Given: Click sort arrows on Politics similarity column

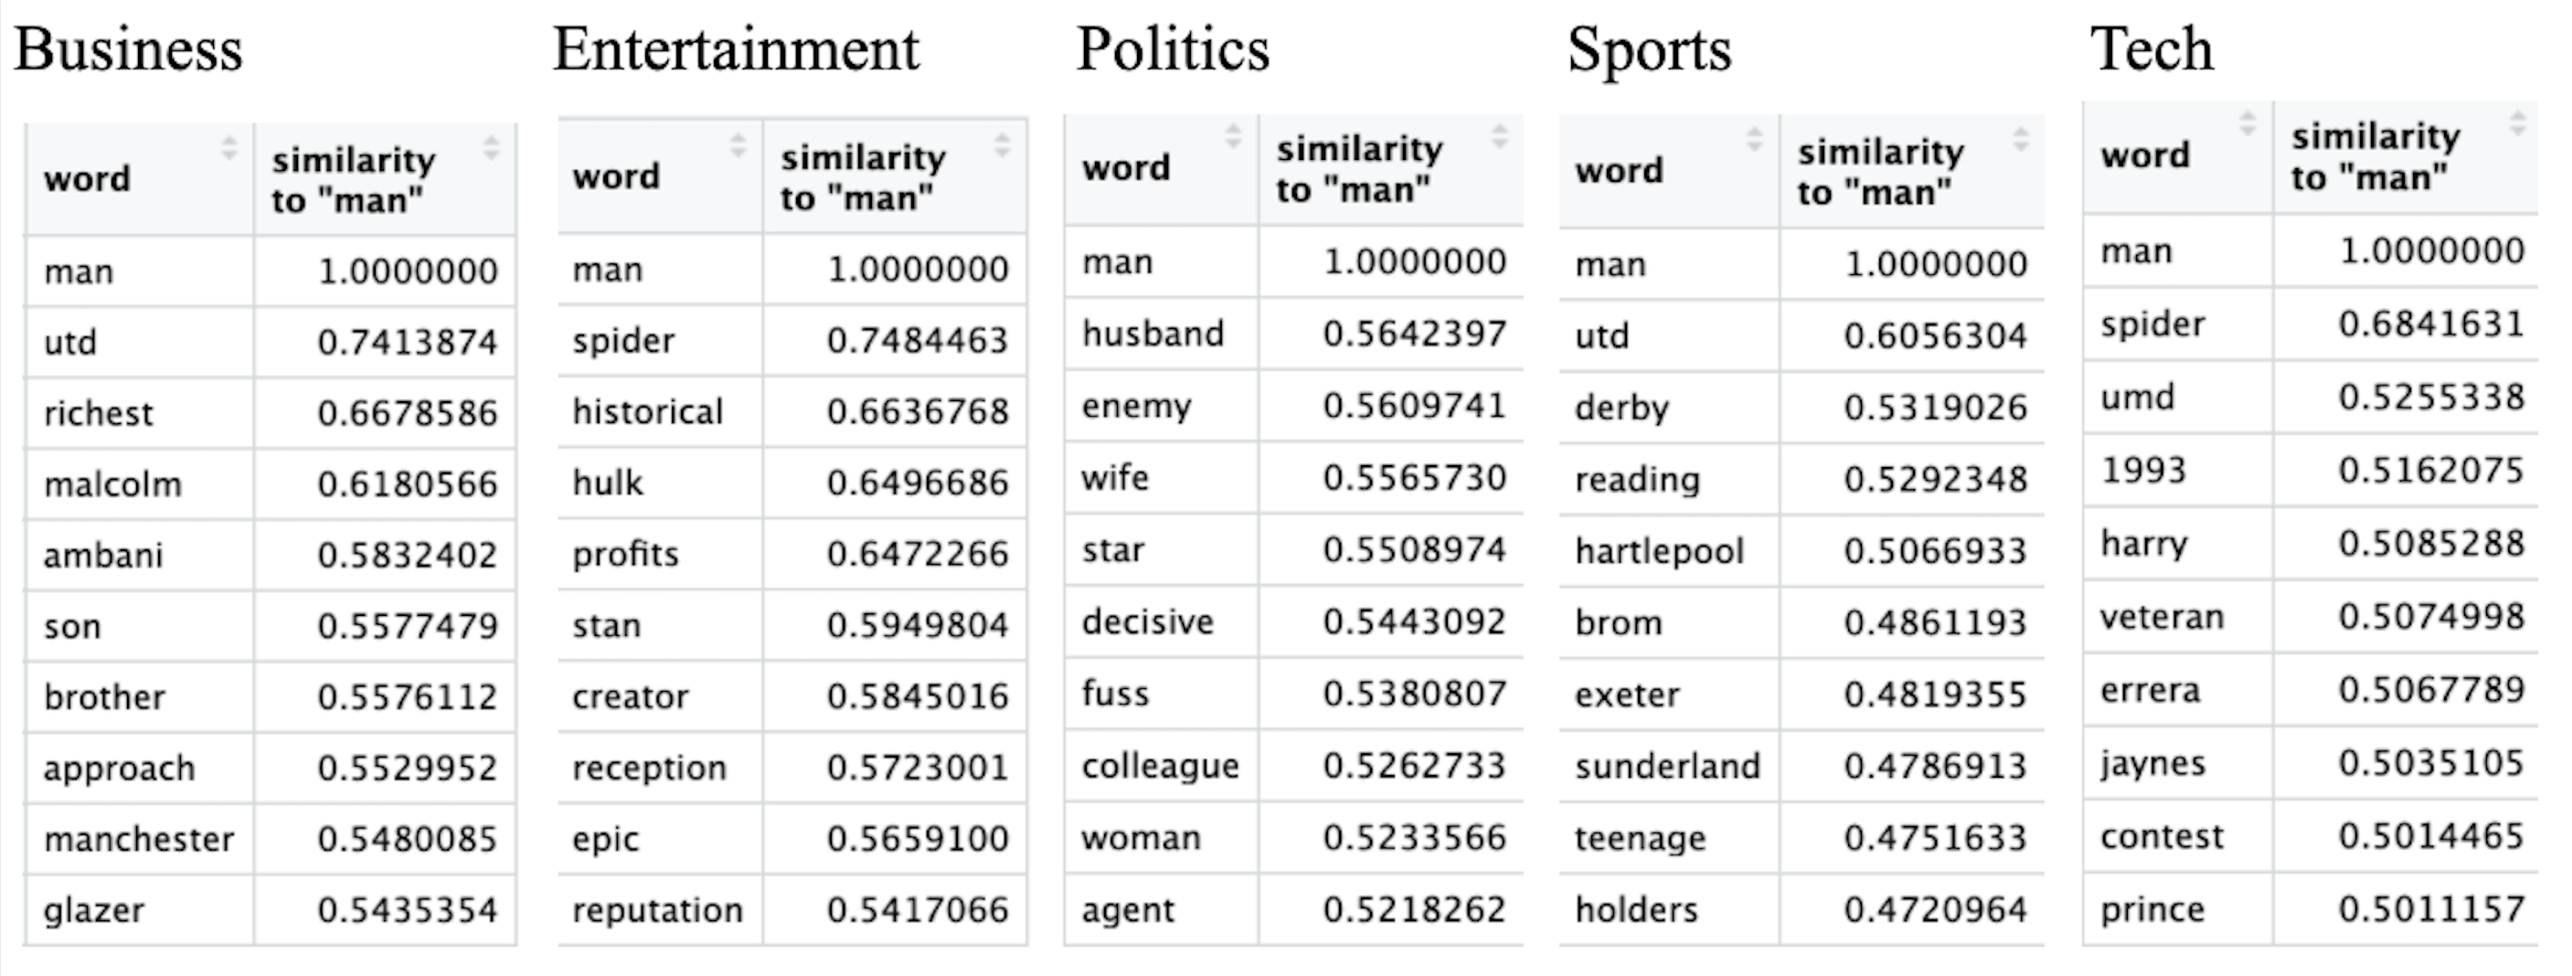Looking at the screenshot, I should pyautogui.click(x=1500, y=137).
